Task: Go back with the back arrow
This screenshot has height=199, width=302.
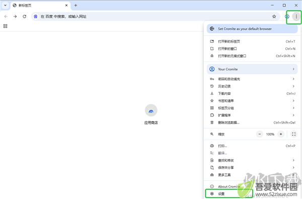Action: [6, 17]
